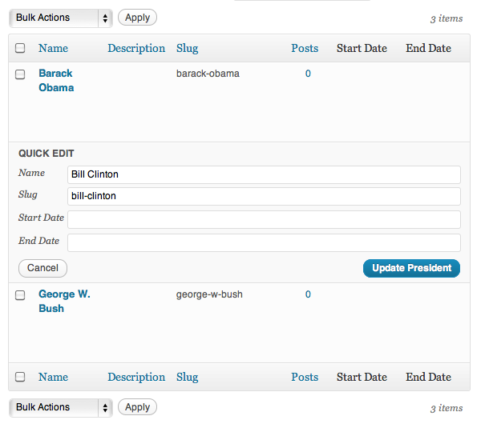This screenshot has height=428, width=481.
Task: Sort by Description in the header row
Action: (136, 48)
